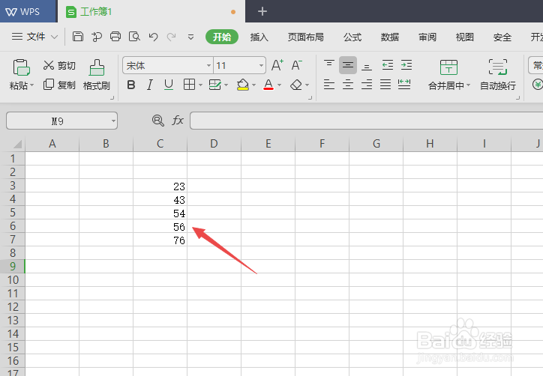Image resolution: width=543 pixels, height=376 pixels.
Task: Apply yellow fill color bucket
Action: click(x=243, y=85)
